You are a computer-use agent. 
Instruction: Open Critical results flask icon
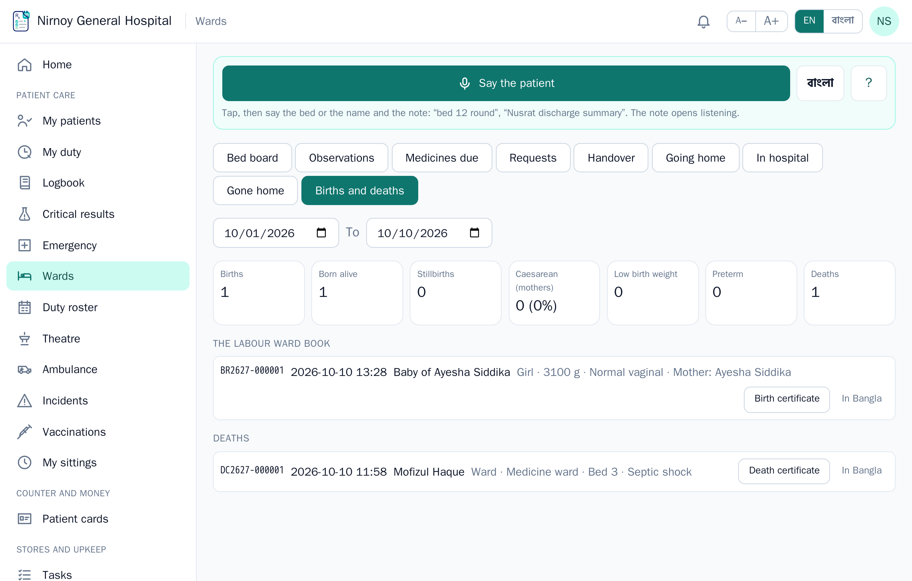pyautogui.click(x=25, y=214)
